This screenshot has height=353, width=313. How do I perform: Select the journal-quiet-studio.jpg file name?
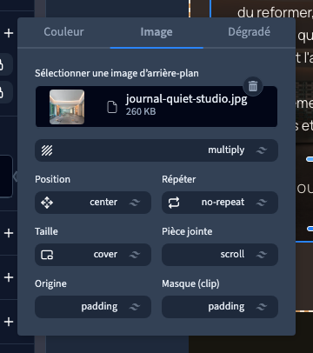186,99
